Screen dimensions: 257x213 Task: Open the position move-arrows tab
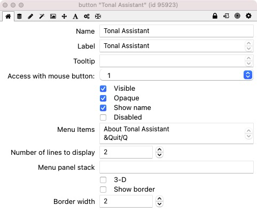click(x=64, y=17)
